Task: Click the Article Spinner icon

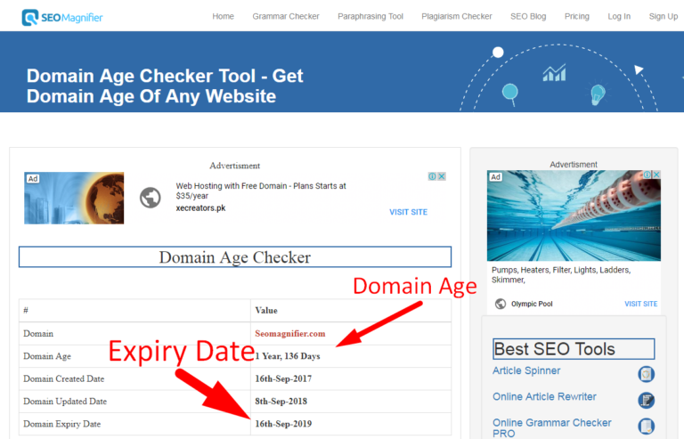Action: pyautogui.click(x=647, y=374)
